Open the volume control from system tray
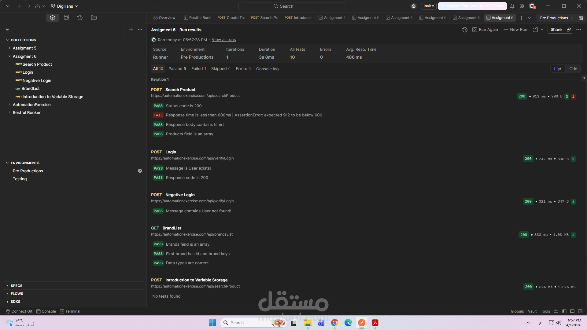 (x=559, y=323)
